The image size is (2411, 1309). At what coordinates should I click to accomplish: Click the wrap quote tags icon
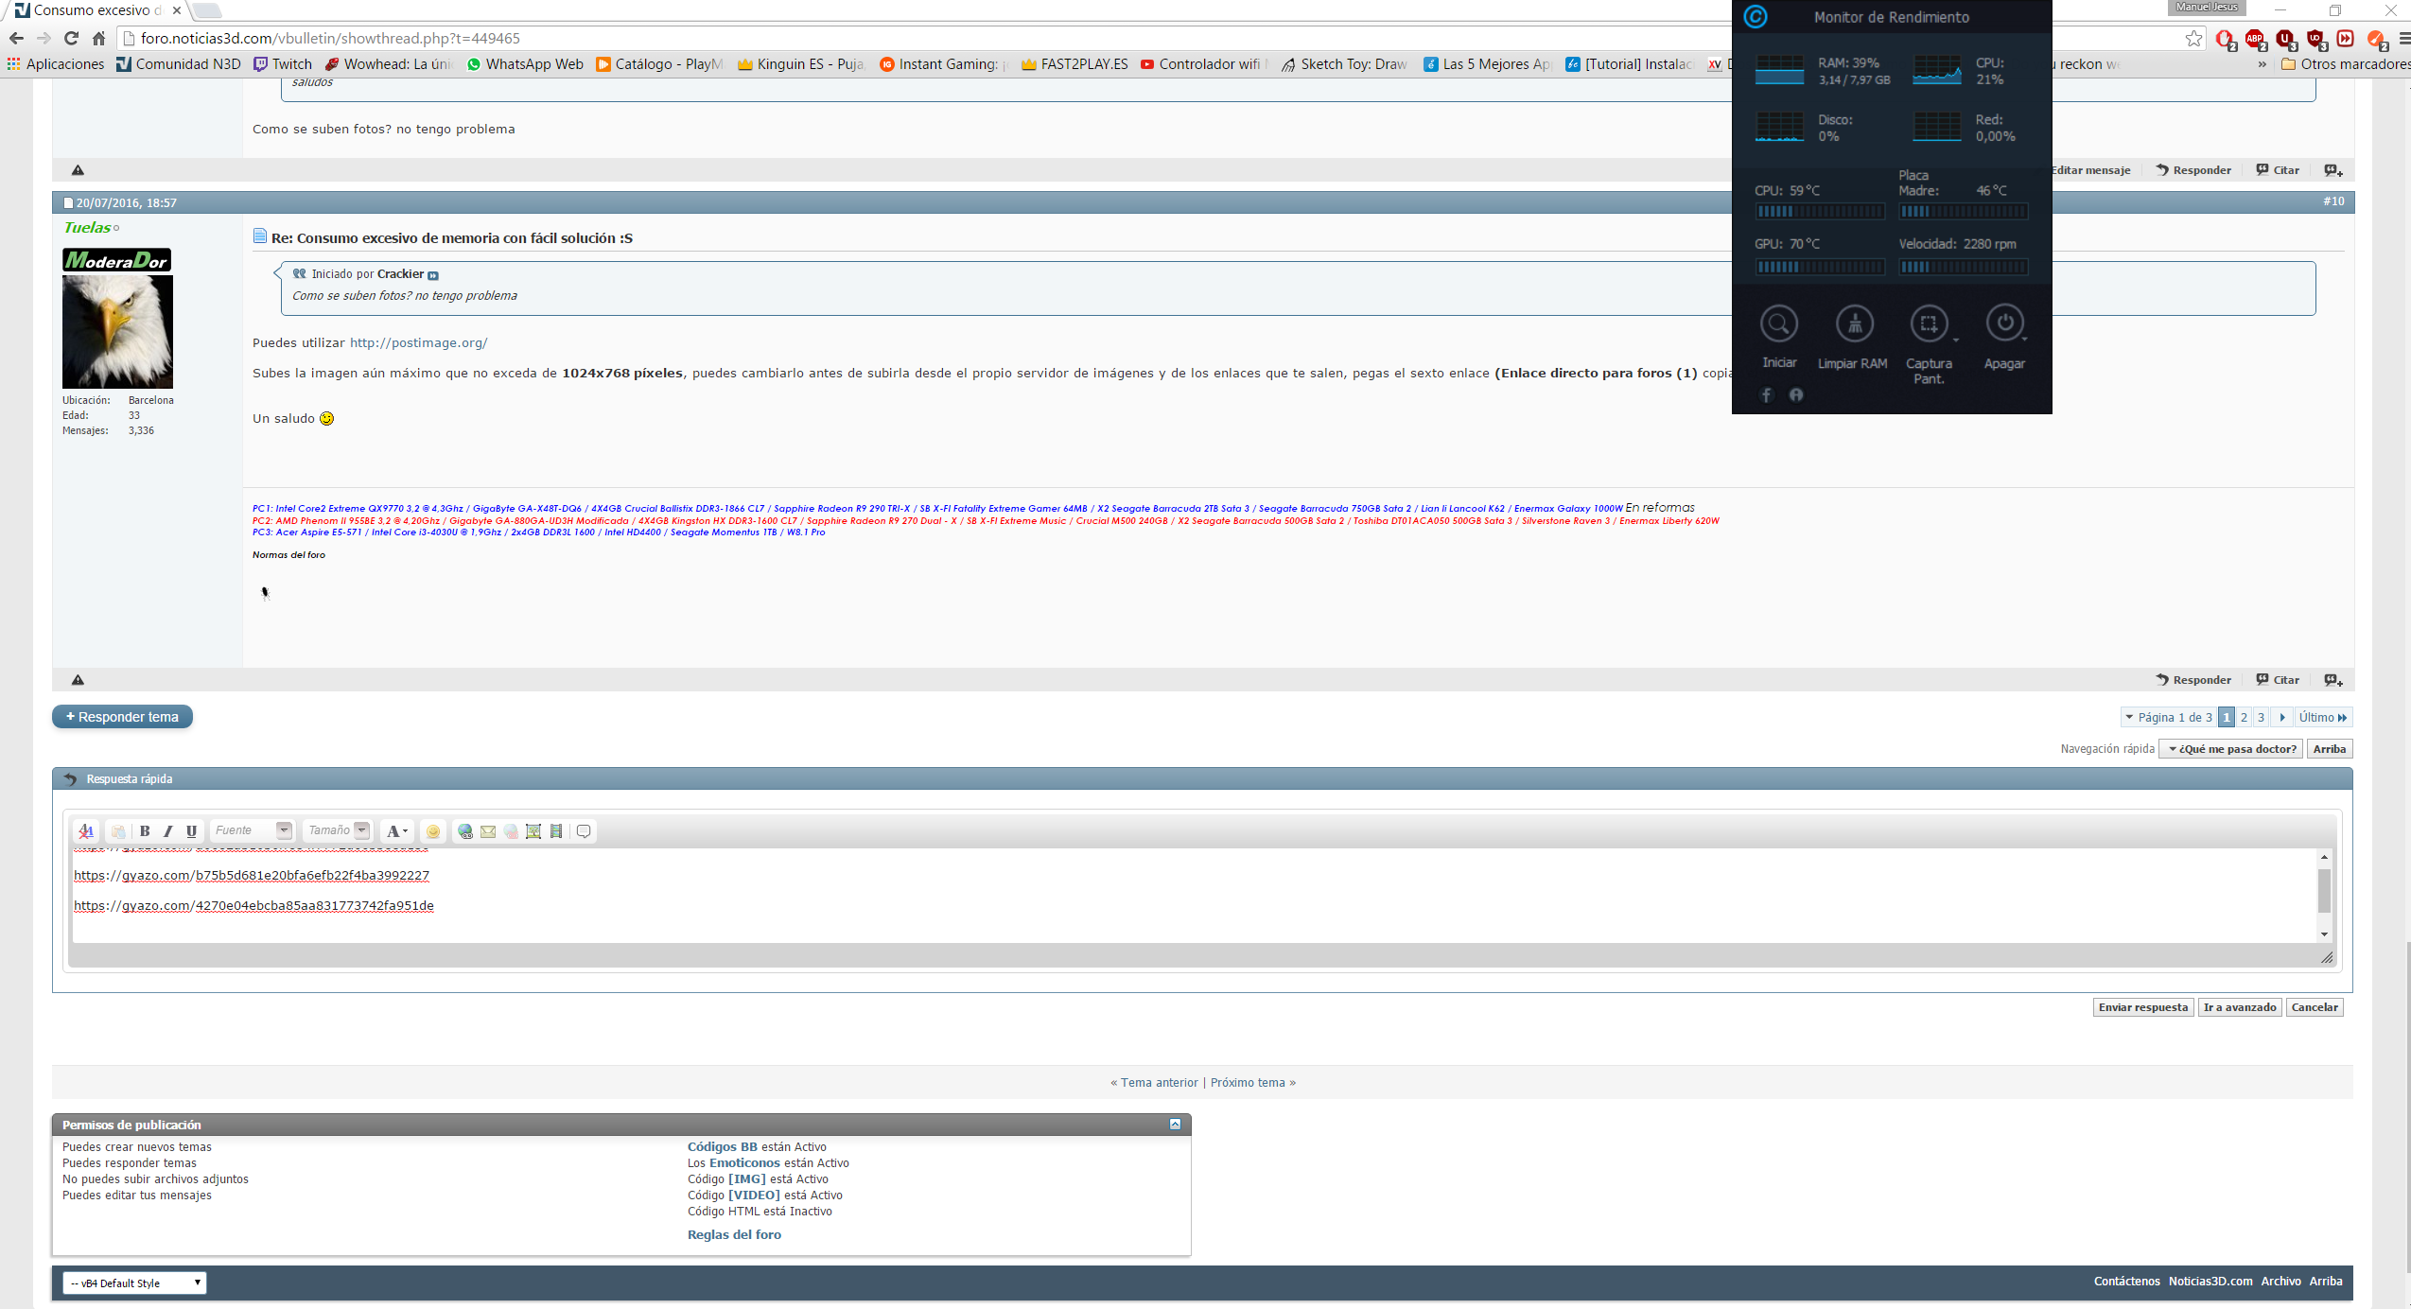point(584,831)
